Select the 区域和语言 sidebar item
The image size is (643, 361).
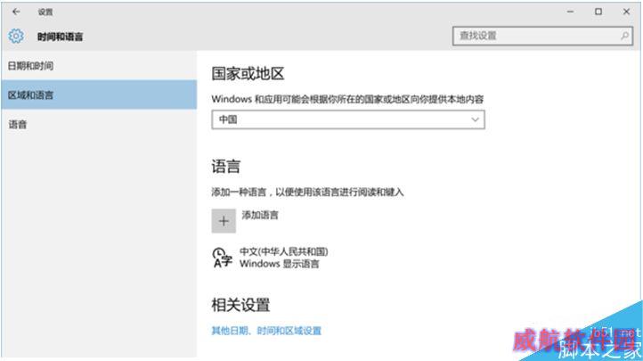click(x=99, y=94)
